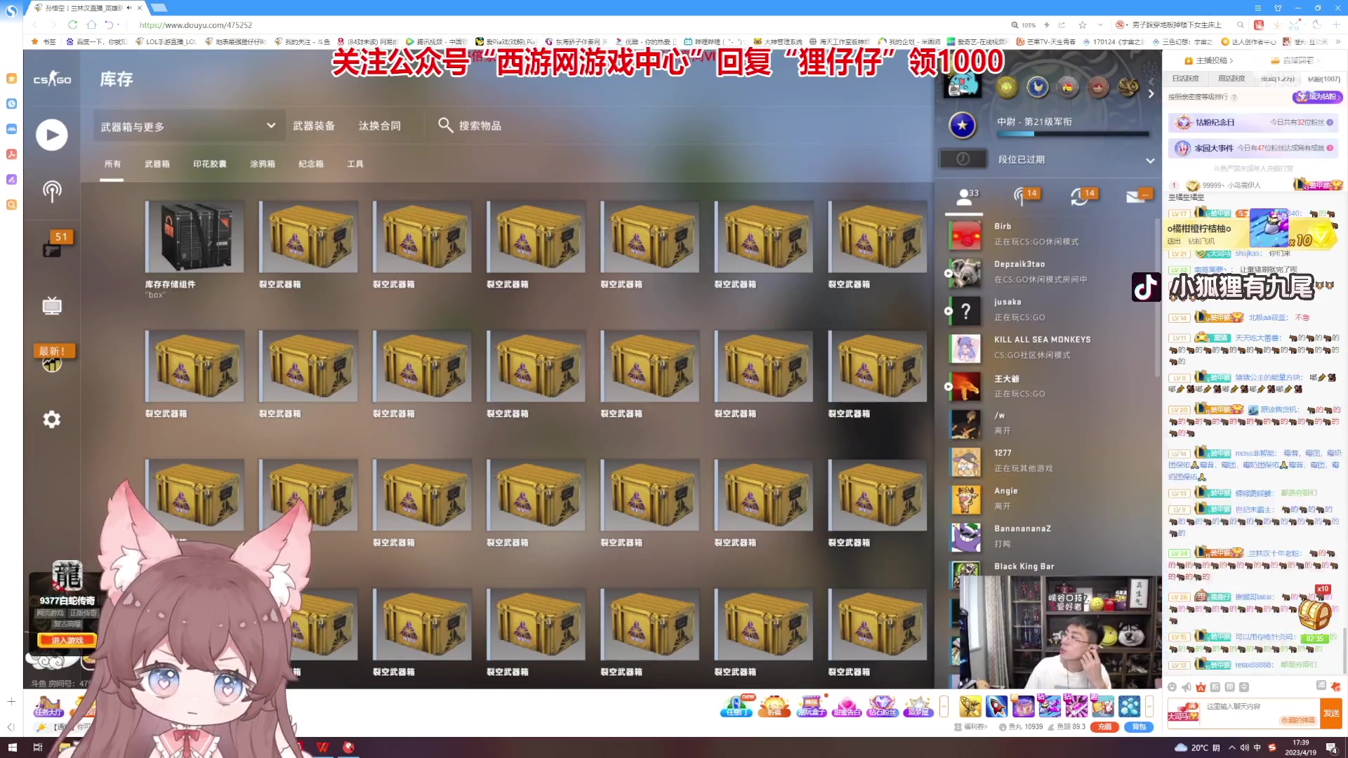Click the megaphone icon in chat toolbar

pyautogui.click(x=1187, y=687)
